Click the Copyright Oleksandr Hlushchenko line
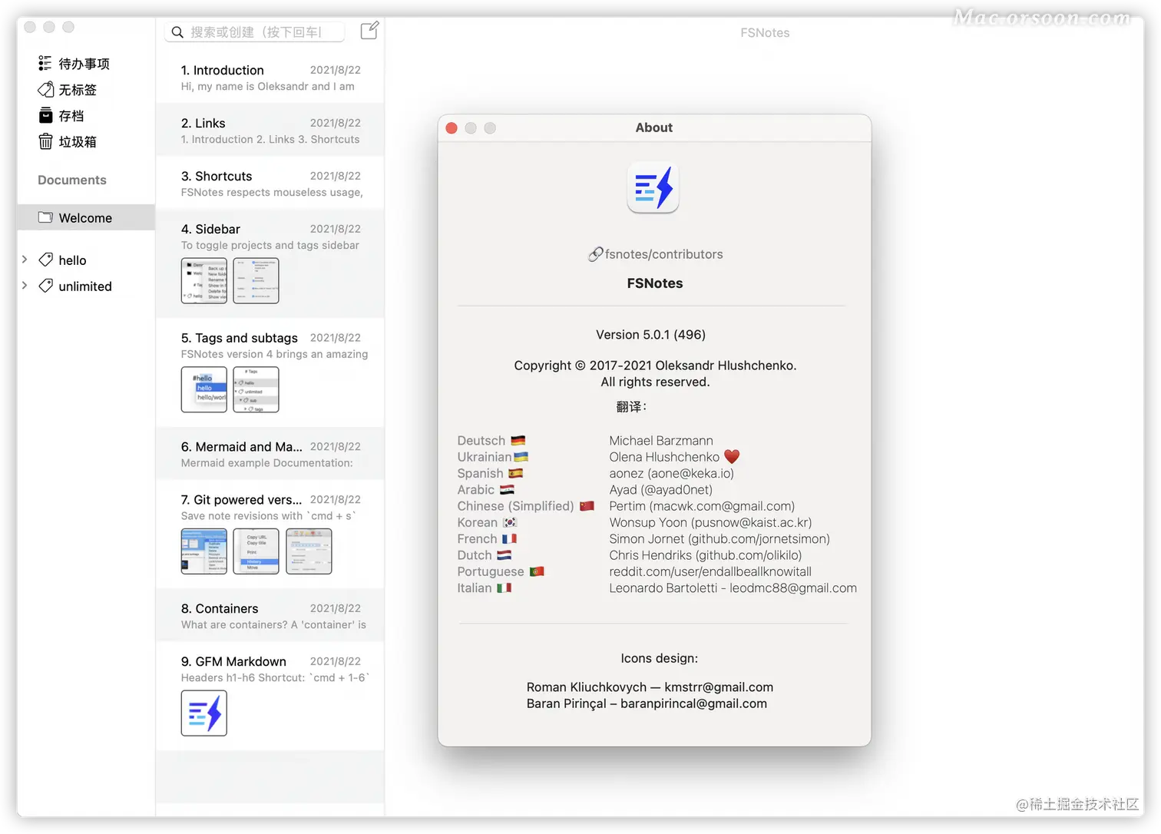This screenshot has width=1161, height=834. 655,366
